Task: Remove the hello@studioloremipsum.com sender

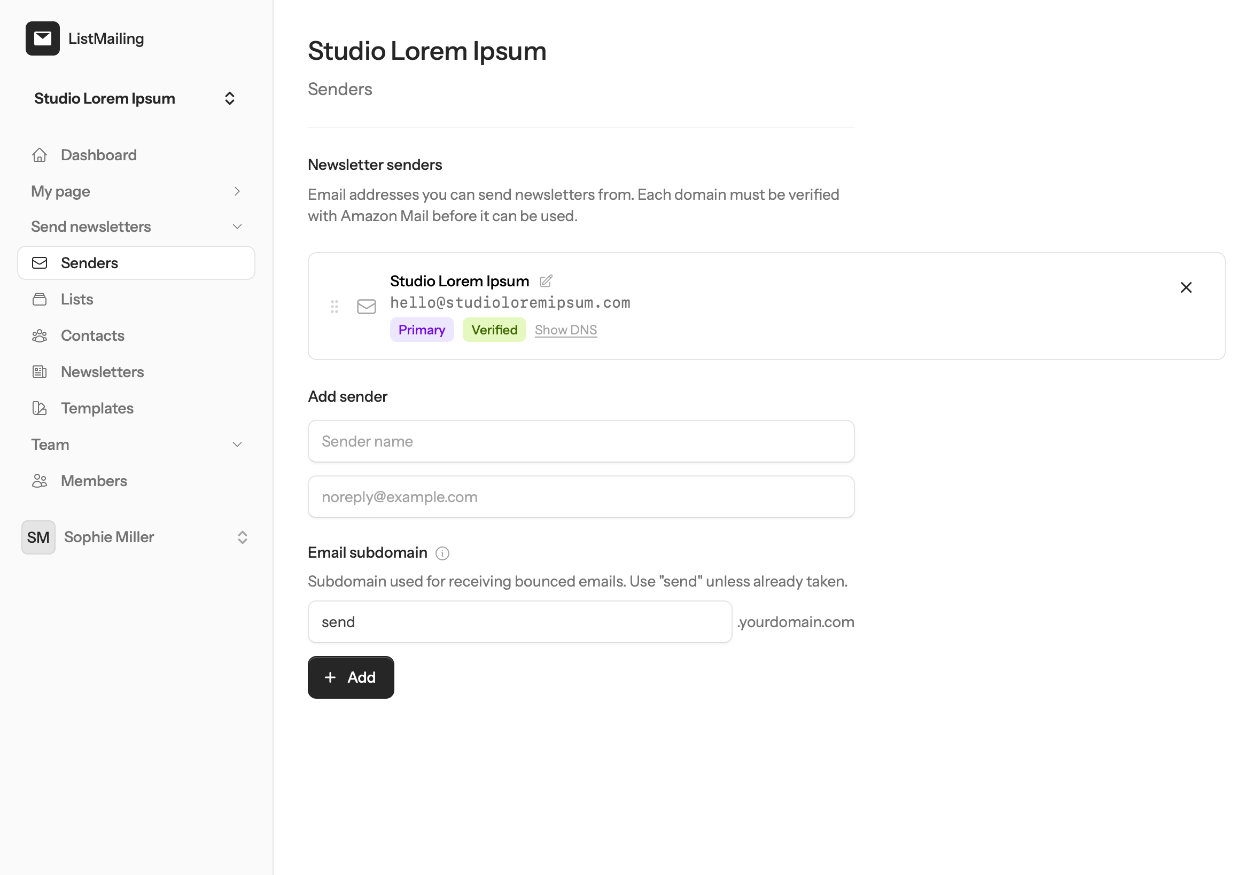Action: coord(1185,287)
